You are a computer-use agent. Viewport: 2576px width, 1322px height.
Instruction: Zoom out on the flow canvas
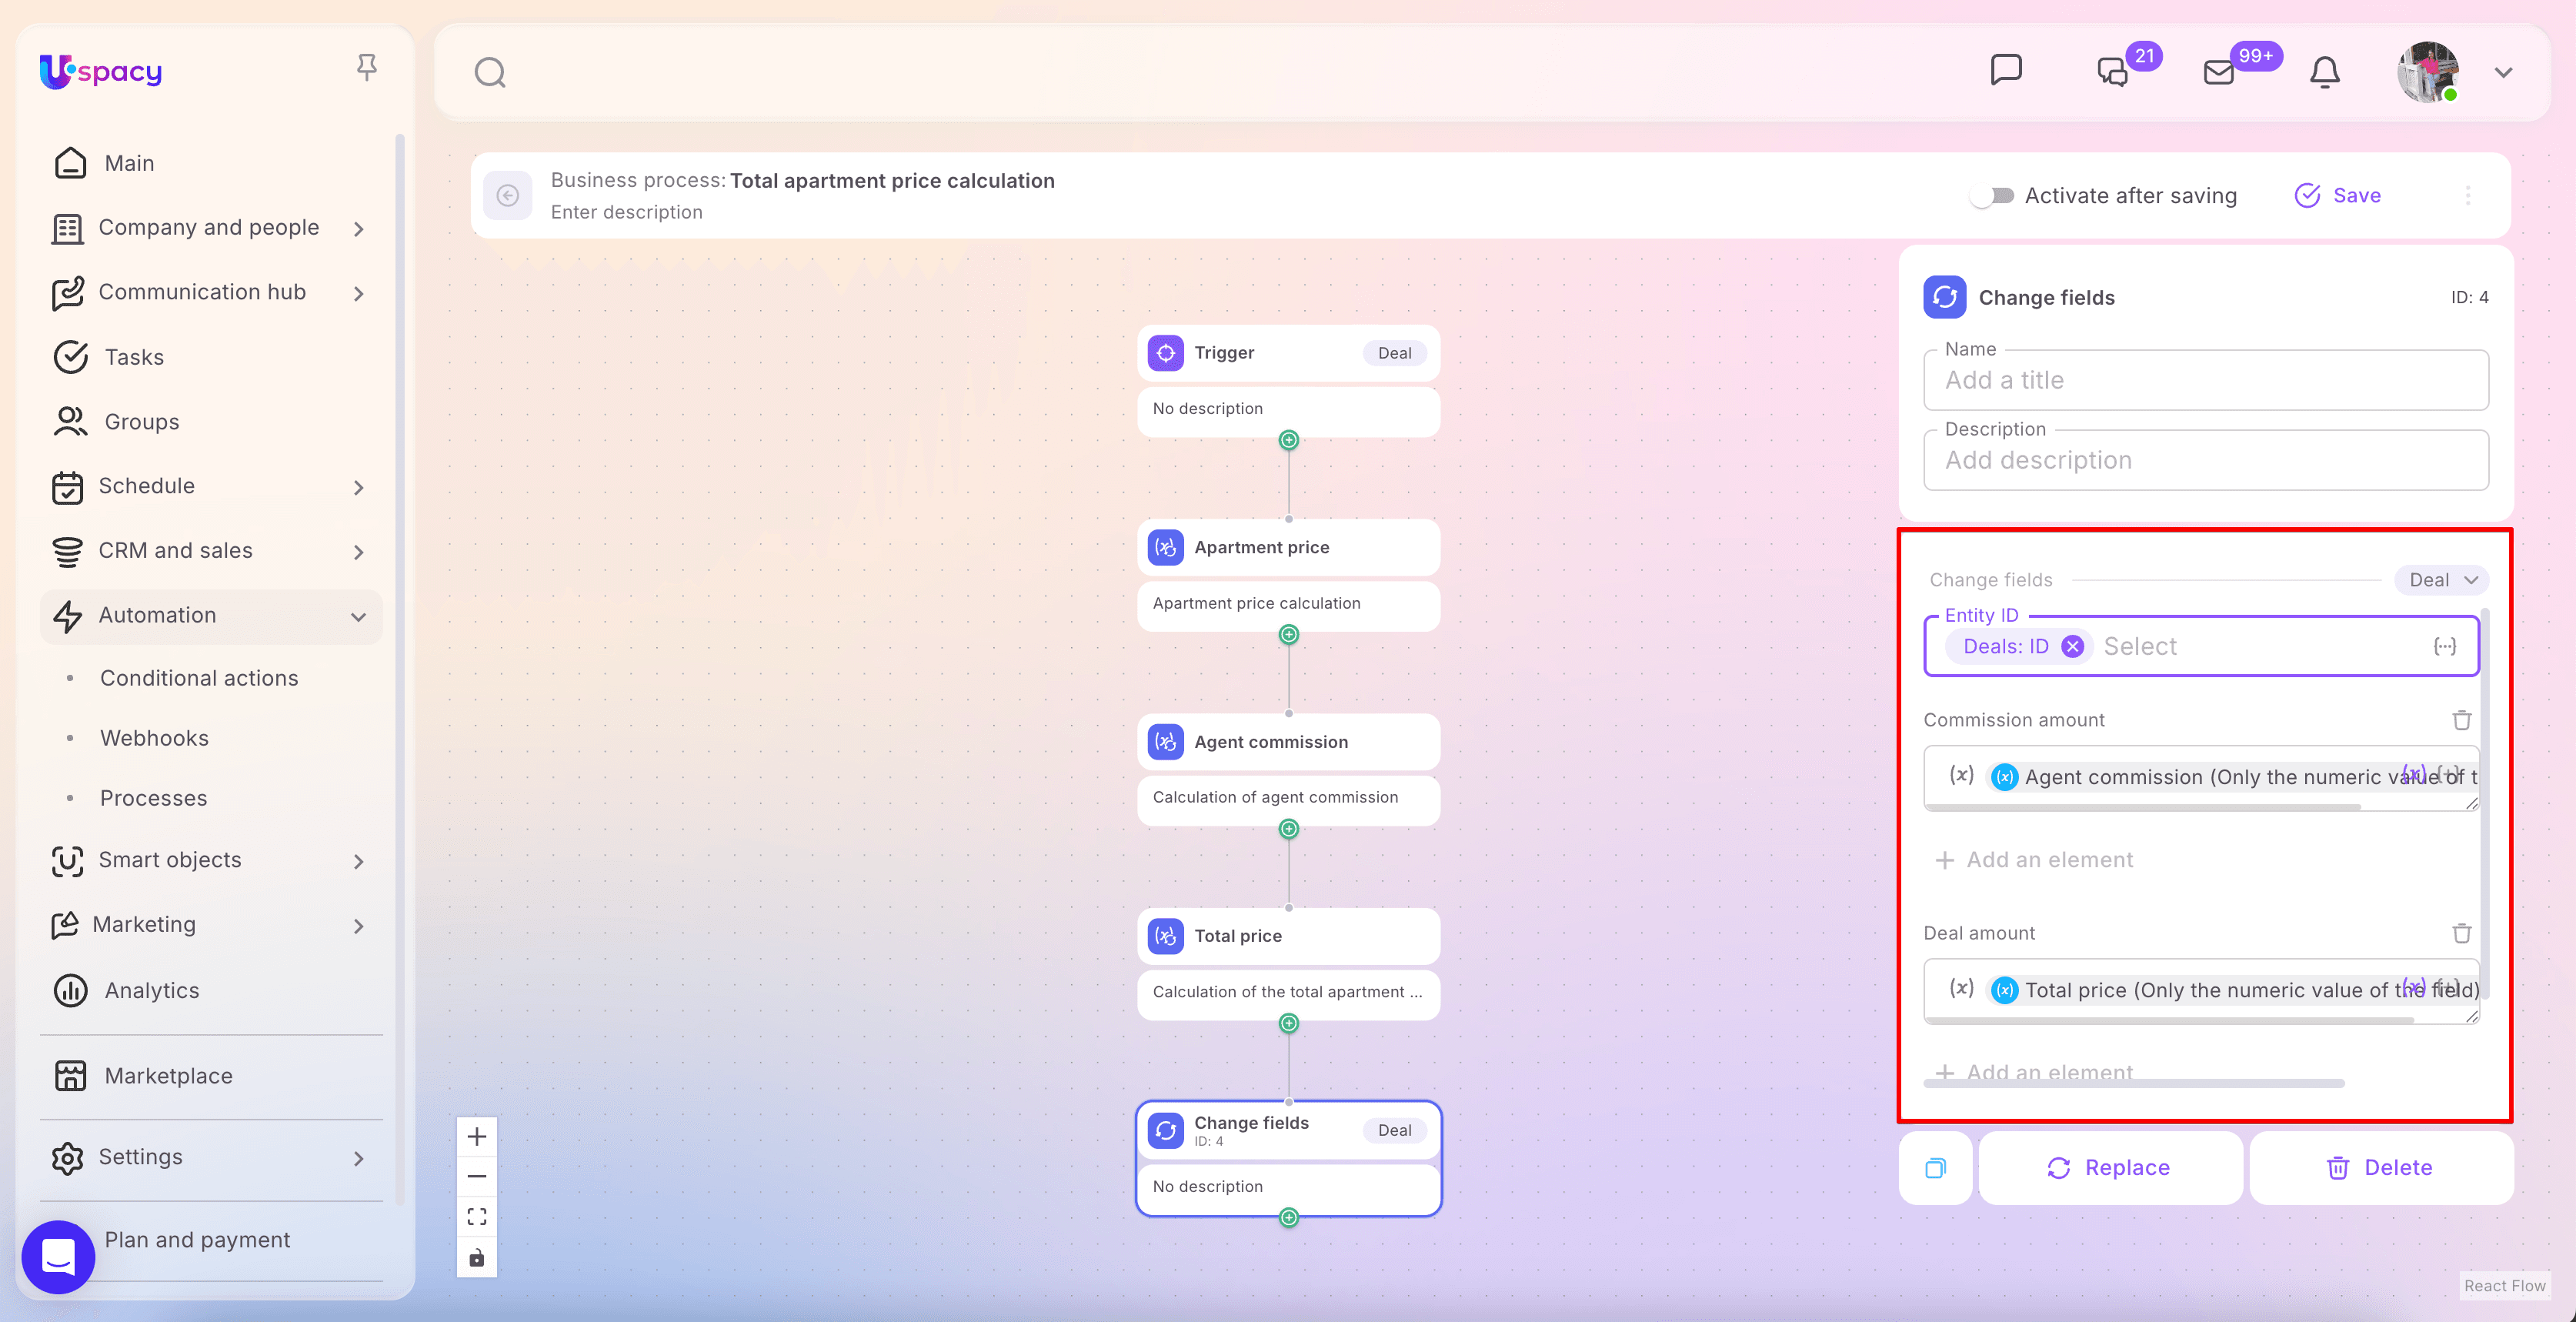click(477, 1176)
